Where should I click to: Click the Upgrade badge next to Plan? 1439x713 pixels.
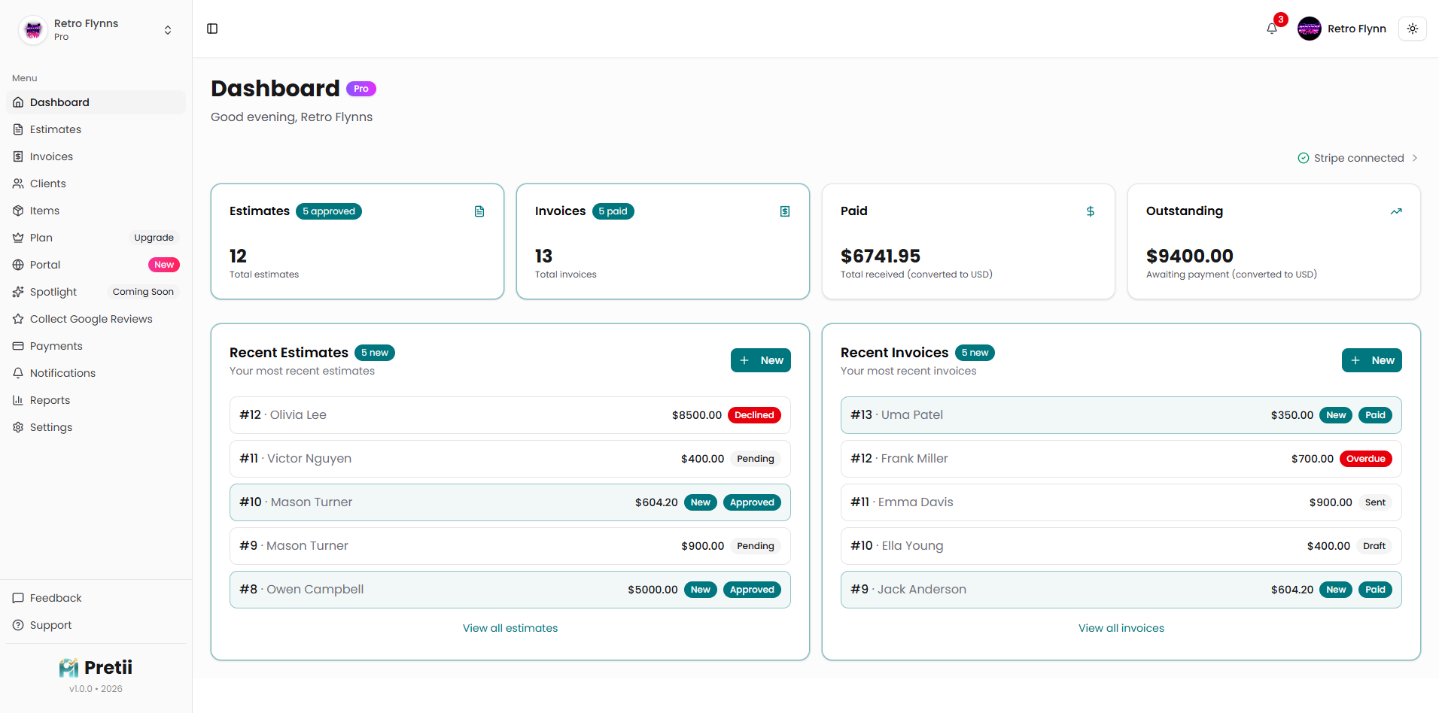(154, 238)
